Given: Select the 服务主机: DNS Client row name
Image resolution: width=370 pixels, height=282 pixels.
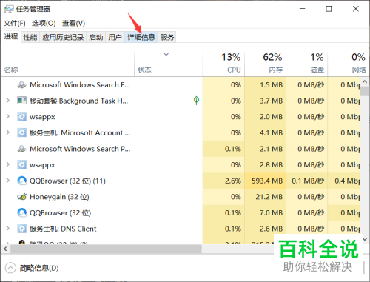Looking at the screenshot, I should [63, 229].
